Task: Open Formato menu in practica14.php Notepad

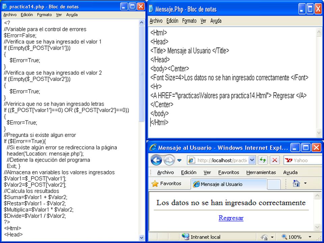Action: click(x=45, y=15)
